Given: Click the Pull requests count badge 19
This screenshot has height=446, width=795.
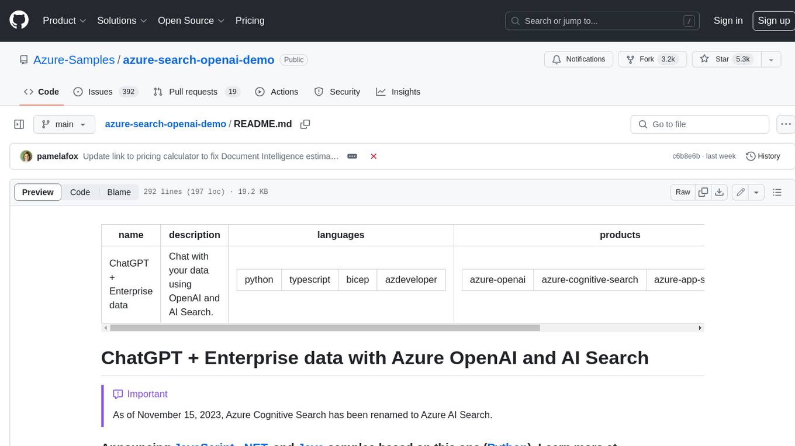Looking at the screenshot, I should (x=232, y=92).
